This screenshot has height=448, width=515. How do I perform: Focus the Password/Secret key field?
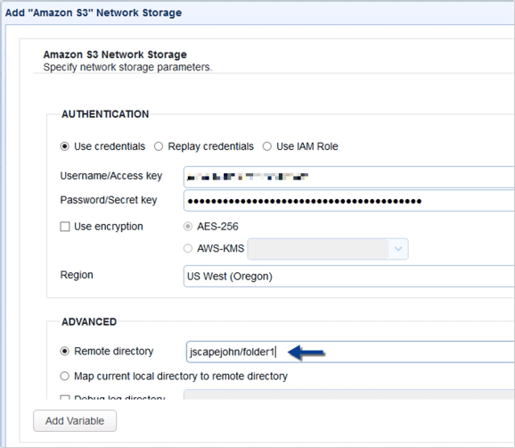point(349,201)
